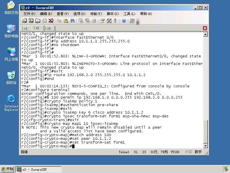Open Session Options icon in toolbar
The width and height of the screenshot is (230, 173).
coord(102,21)
